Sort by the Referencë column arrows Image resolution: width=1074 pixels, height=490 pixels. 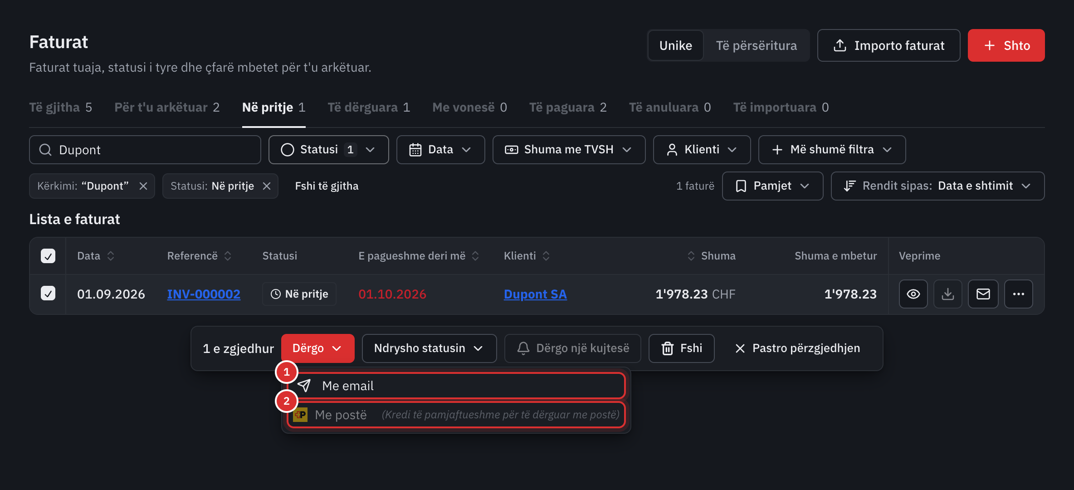[x=228, y=256]
